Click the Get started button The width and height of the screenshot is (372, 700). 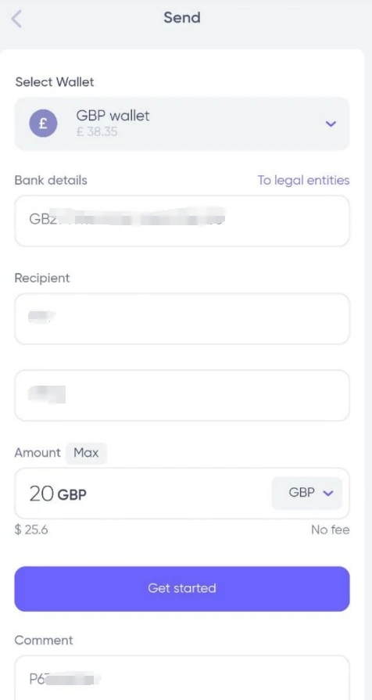tap(182, 588)
